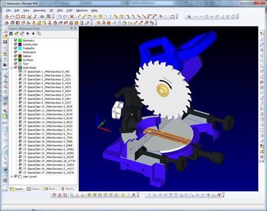Switch to the Work... tab
This screenshot has height=211, width=267.
51,188
